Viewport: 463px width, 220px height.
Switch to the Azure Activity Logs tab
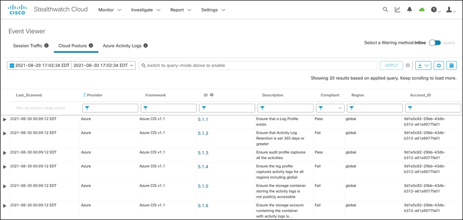[x=121, y=45]
